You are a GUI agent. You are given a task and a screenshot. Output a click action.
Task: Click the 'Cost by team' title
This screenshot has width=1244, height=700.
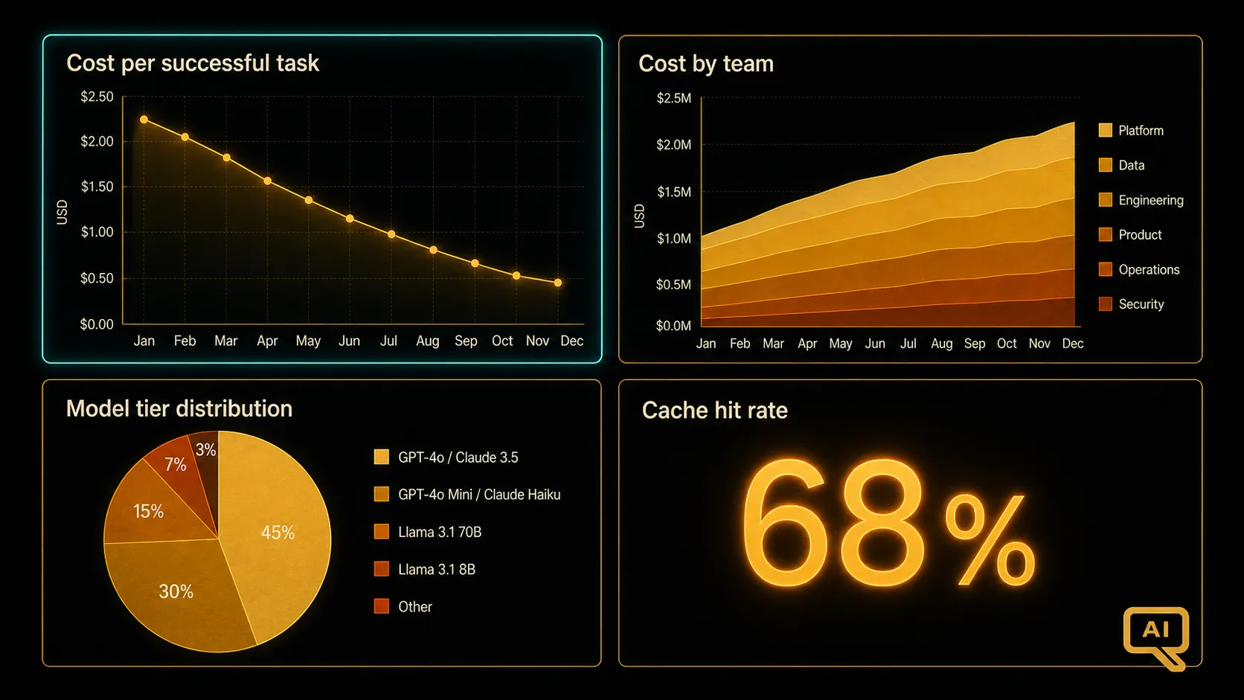706,64
